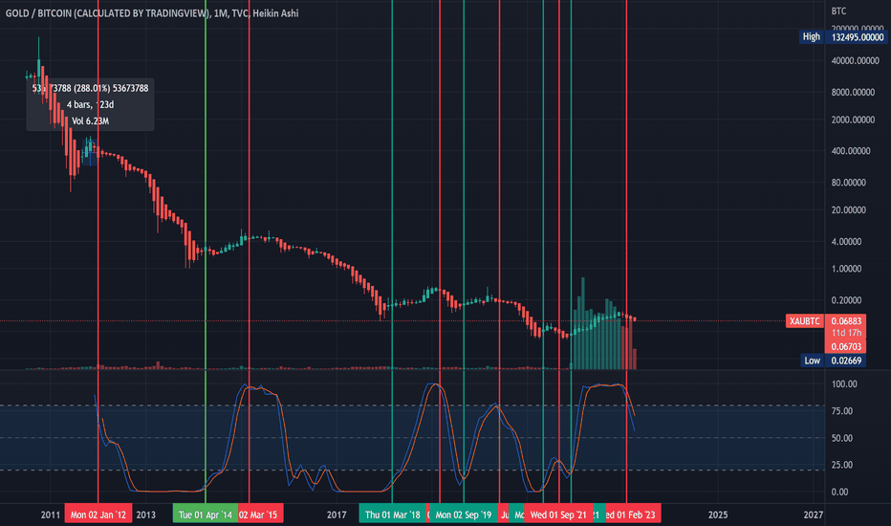Click the 2000.00000 price axis label

click(853, 120)
